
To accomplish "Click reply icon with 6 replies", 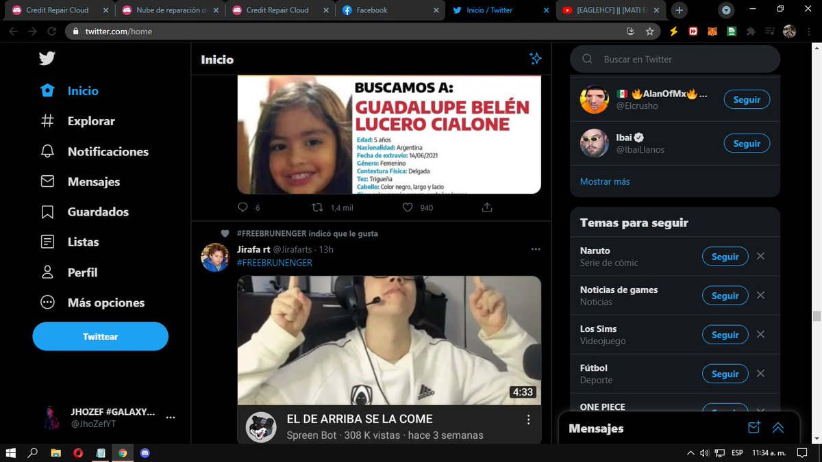I will tap(242, 207).
